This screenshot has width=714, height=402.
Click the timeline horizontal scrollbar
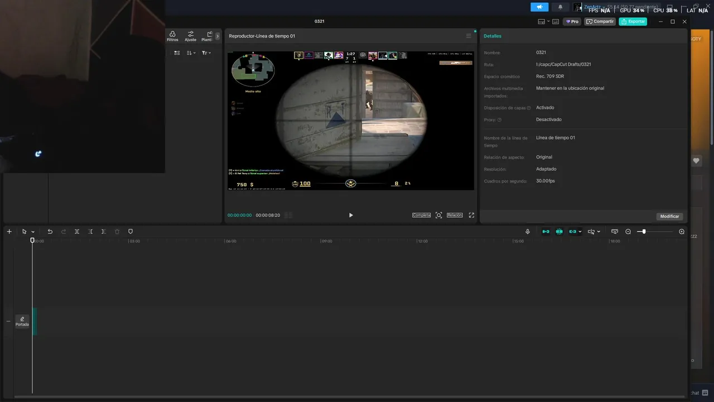[x=350, y=397]
